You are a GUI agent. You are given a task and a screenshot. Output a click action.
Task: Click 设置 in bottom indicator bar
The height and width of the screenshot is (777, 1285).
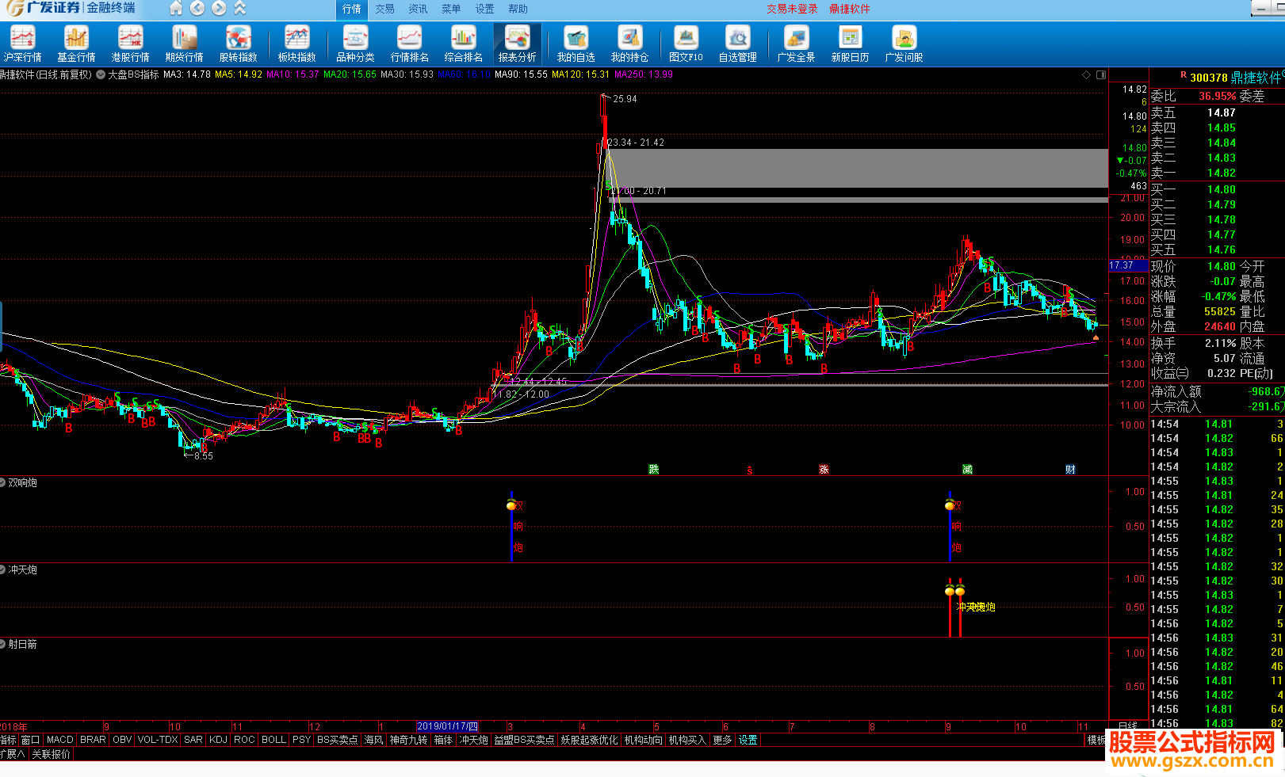[748, 740]
